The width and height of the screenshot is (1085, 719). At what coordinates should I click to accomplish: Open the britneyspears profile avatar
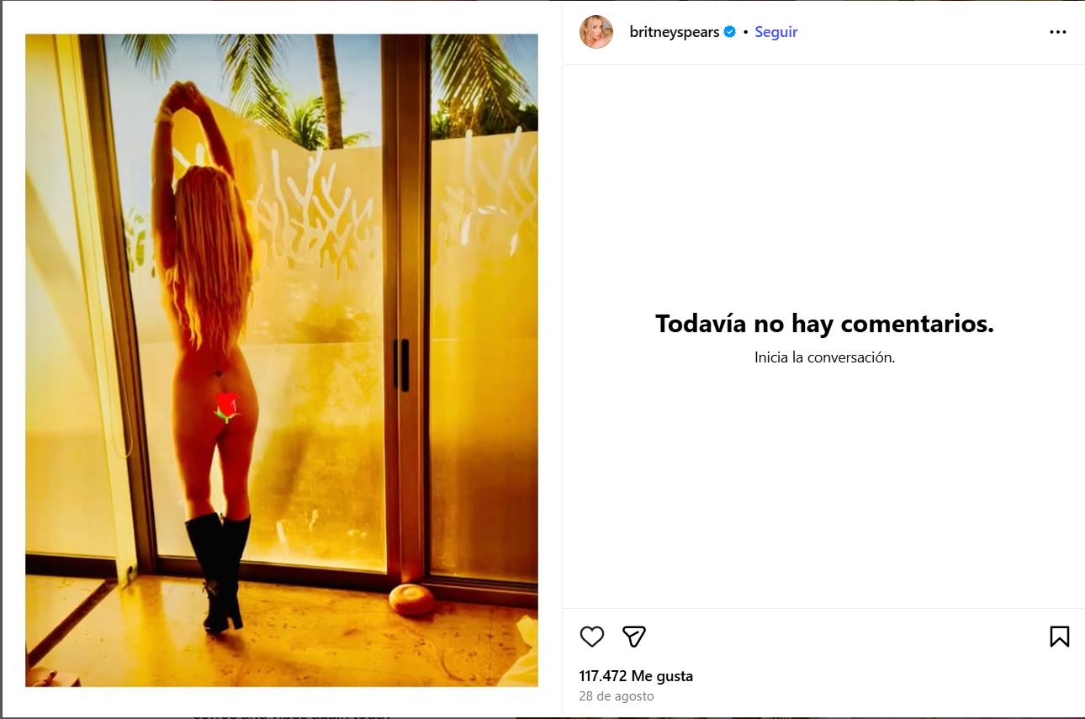[x=596, y=32]
